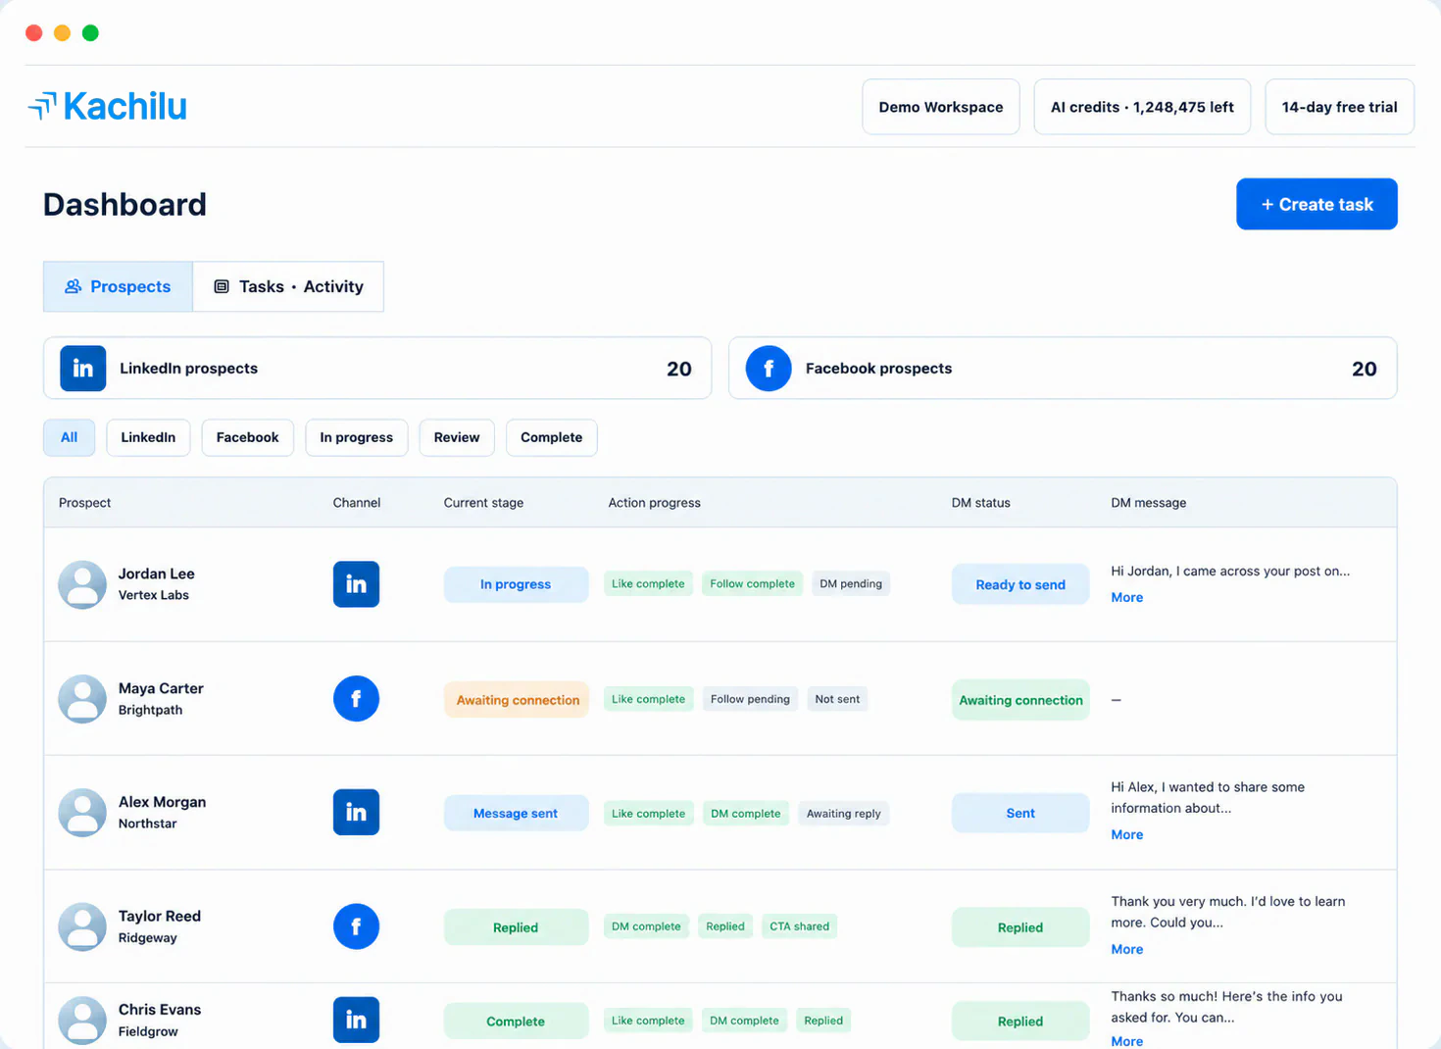1441x1049 pixels.
Task: Switch to the Prospects tab
Action: pyautogui.click(x=118, y=286)
